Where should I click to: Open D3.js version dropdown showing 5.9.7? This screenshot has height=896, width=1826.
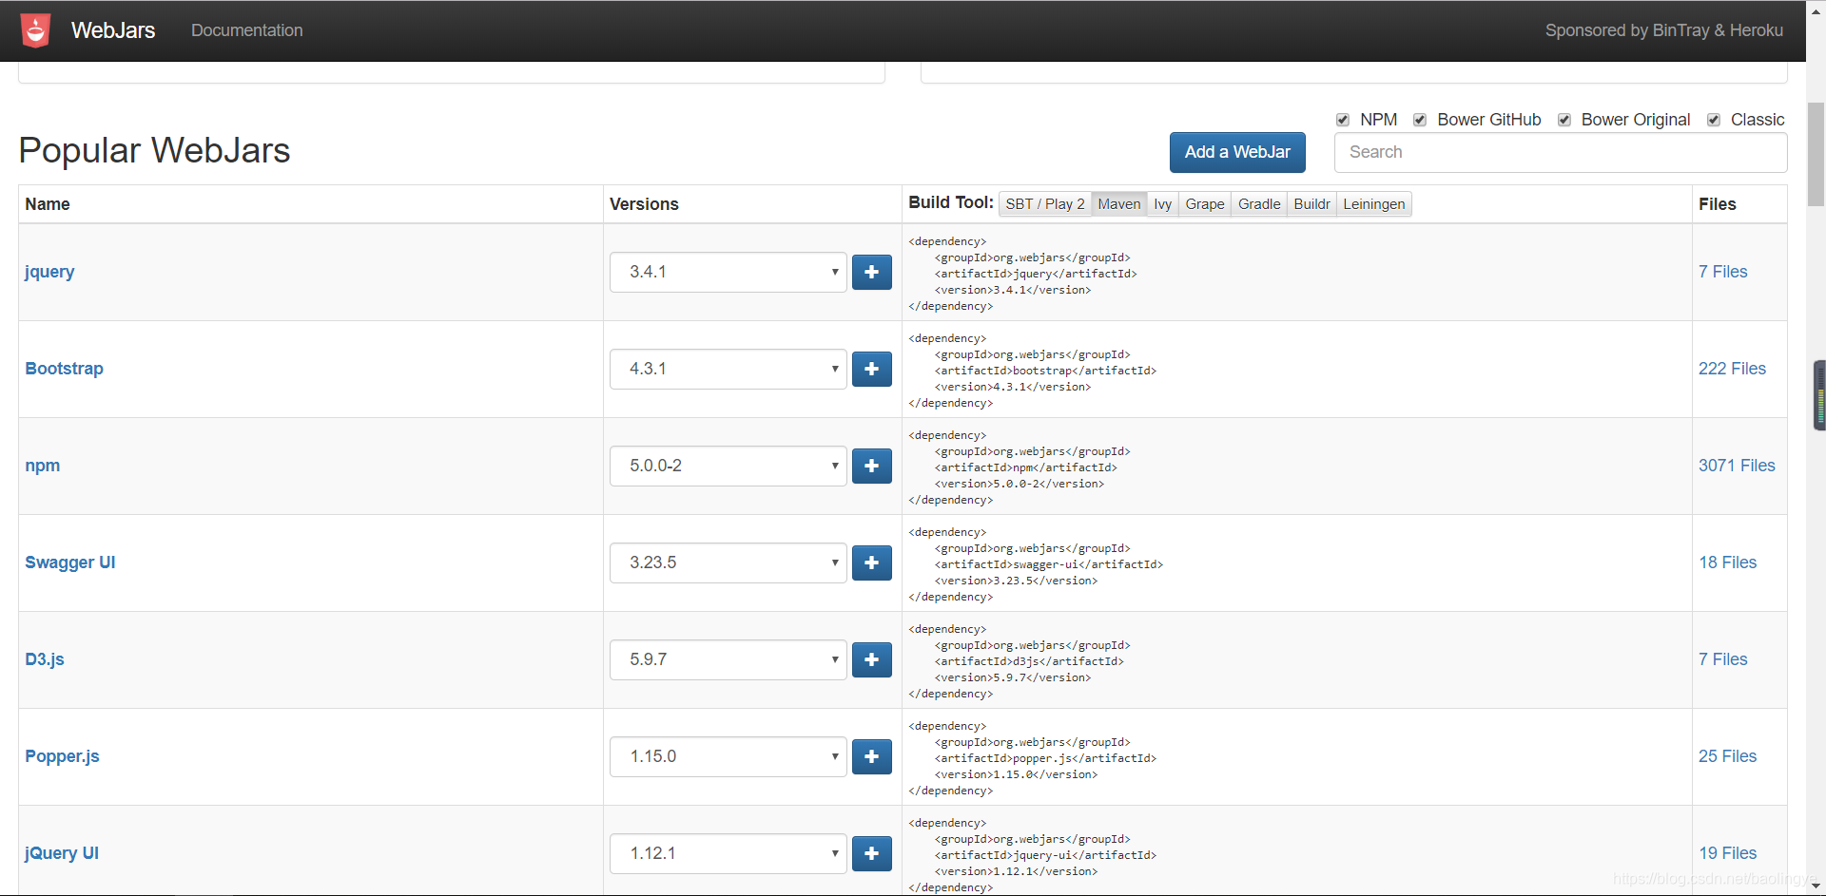728,659
